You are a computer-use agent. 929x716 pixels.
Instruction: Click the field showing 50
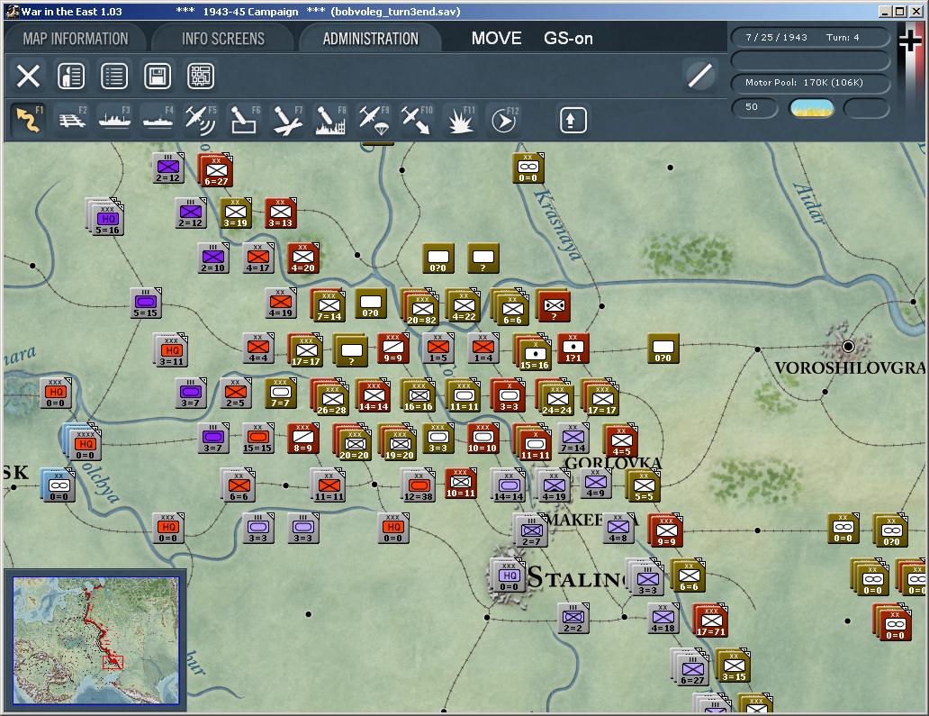tap(754, 107)
